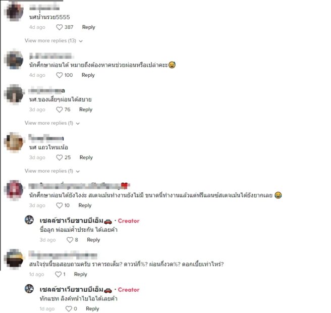Heart the comment with 10 likes

[x=60, y=205]
